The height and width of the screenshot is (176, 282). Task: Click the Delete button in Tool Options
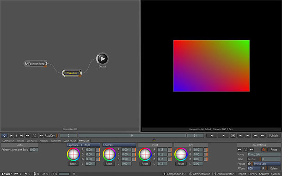[x=274, y=169]
